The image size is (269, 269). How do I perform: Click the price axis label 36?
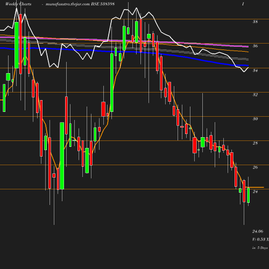pyautogui.click(x=255, y=46)
